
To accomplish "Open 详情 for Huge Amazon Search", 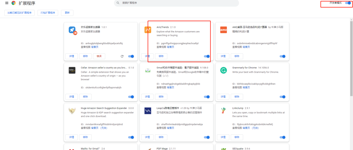I will pyautogui.click(x=72, y=137).
